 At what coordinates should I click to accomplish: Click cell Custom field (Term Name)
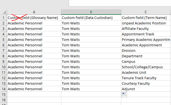tap(146, 18)
